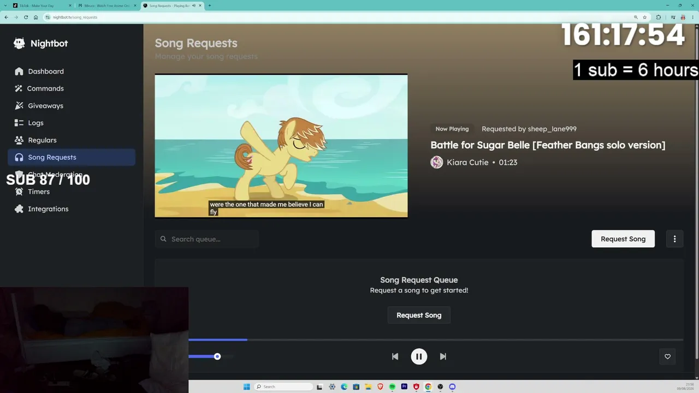View site information icon in address bar

click(48, 17)
